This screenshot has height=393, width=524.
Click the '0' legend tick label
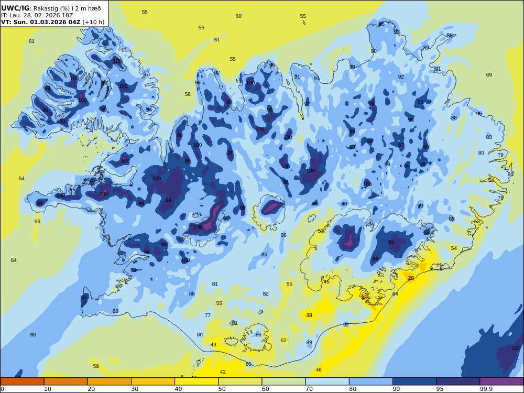[x=2, y=389]
